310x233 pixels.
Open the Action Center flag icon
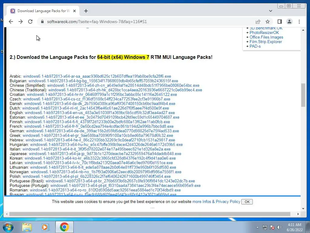[272, 227]
